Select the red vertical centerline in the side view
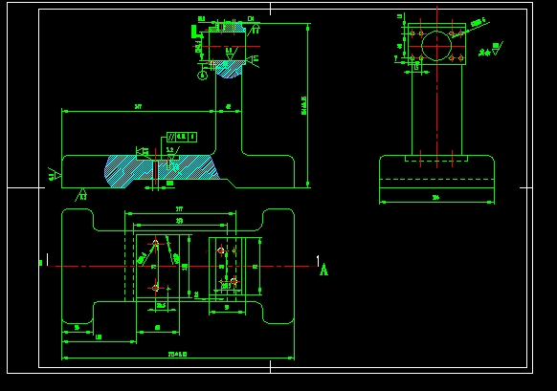Viewport: 557px width, 391px height. pos(437,87)
